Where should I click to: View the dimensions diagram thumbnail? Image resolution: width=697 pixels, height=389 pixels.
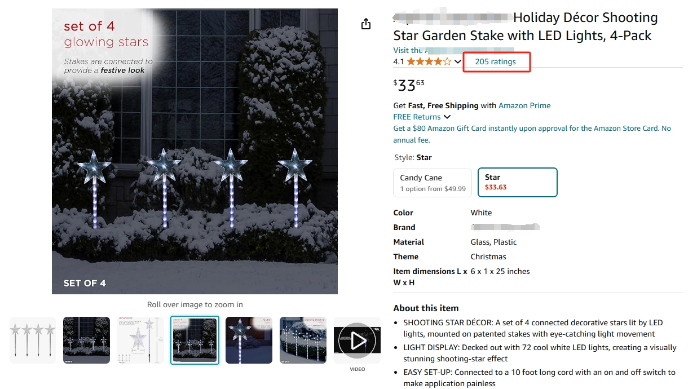click(140, 341)
